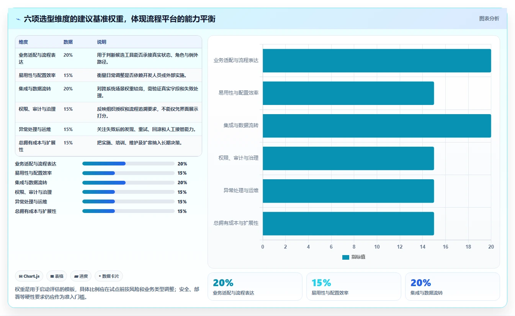Click the 集成与数据流转 chart axis label

pyautogui.click(x=241, y=125)
